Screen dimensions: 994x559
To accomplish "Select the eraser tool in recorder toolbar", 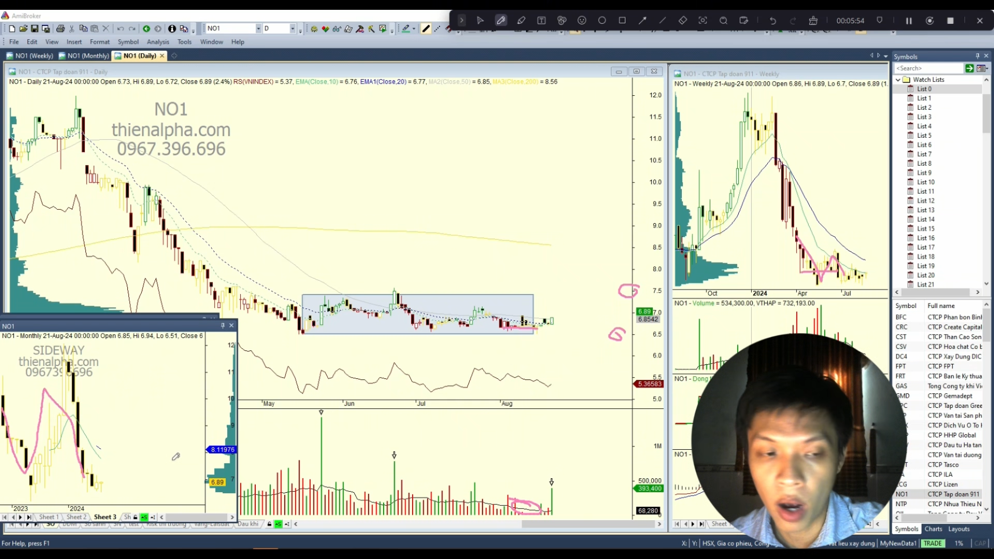I will coord(683,21).
